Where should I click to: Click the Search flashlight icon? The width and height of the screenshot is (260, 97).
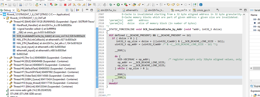tap(139, 5)
